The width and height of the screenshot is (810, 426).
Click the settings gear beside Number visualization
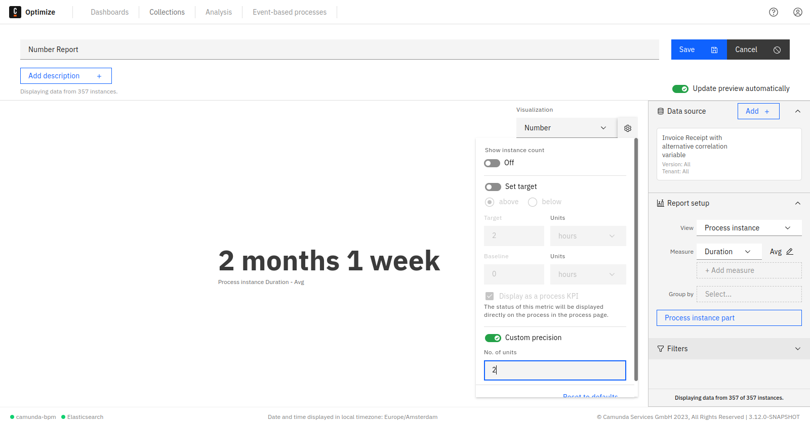click(628, 128)
